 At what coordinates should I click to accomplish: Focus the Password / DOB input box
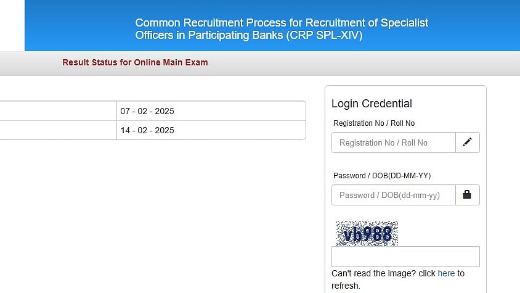[393, 195]
